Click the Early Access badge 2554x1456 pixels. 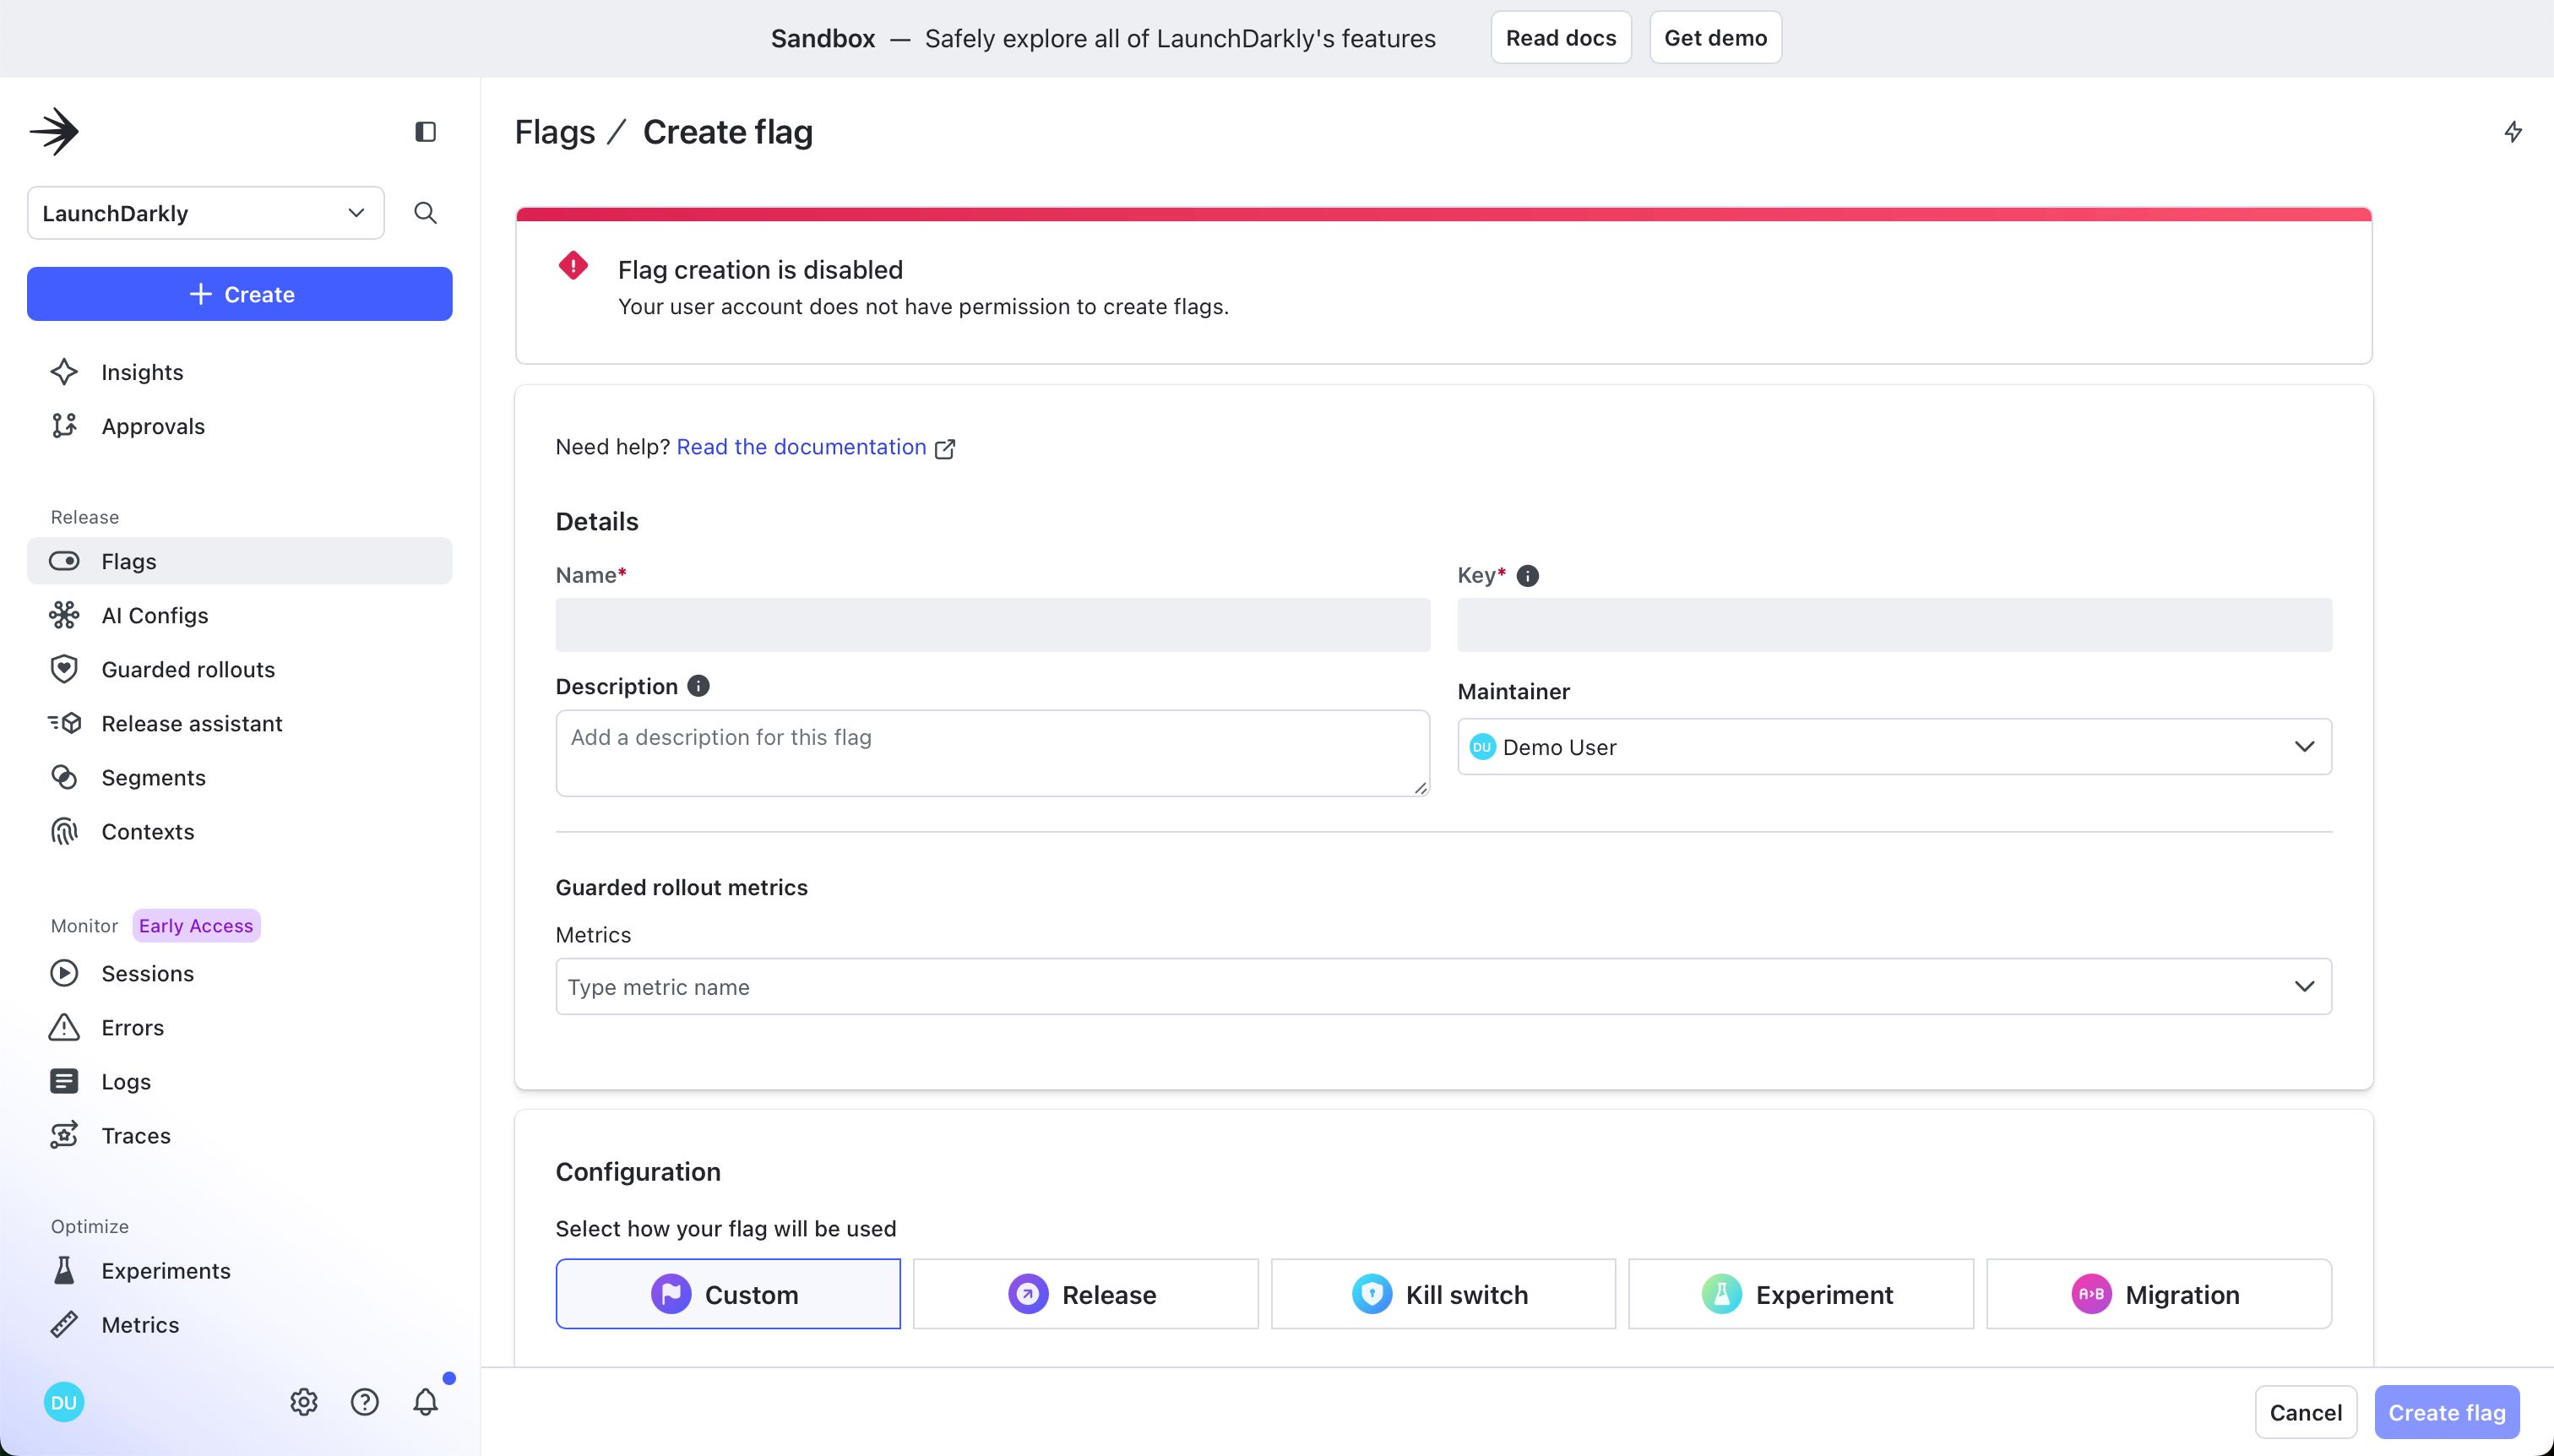[196, 925]
